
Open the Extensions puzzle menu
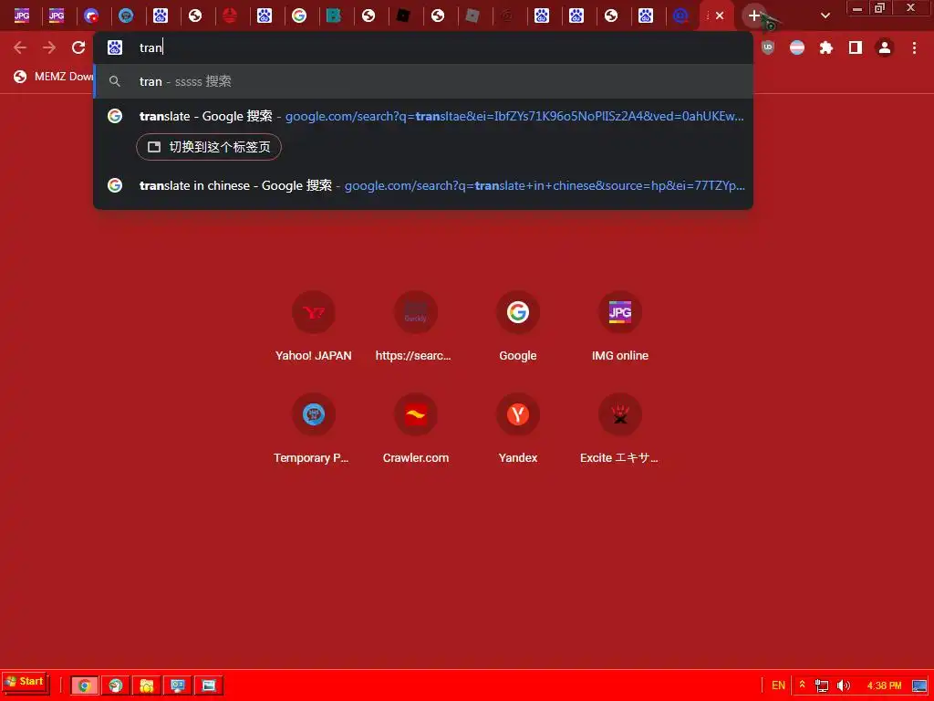pos(826,47)
